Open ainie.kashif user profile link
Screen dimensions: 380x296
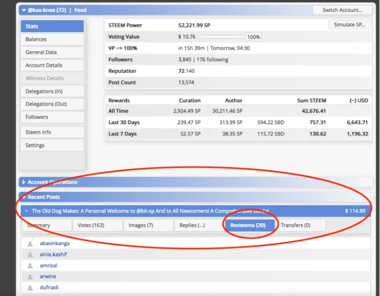[53, 254]
